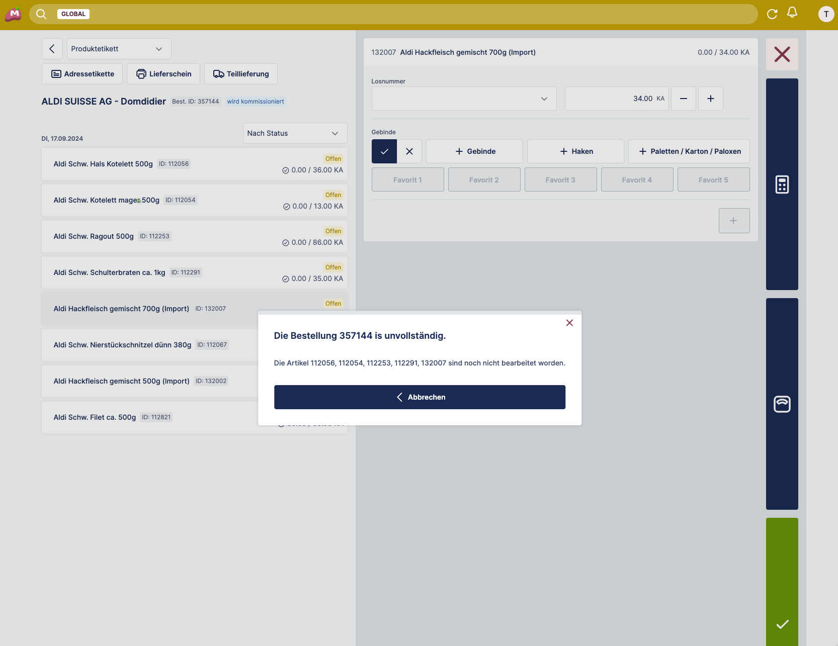Click the search magnifier icon
838x646 pixels.
41,14
